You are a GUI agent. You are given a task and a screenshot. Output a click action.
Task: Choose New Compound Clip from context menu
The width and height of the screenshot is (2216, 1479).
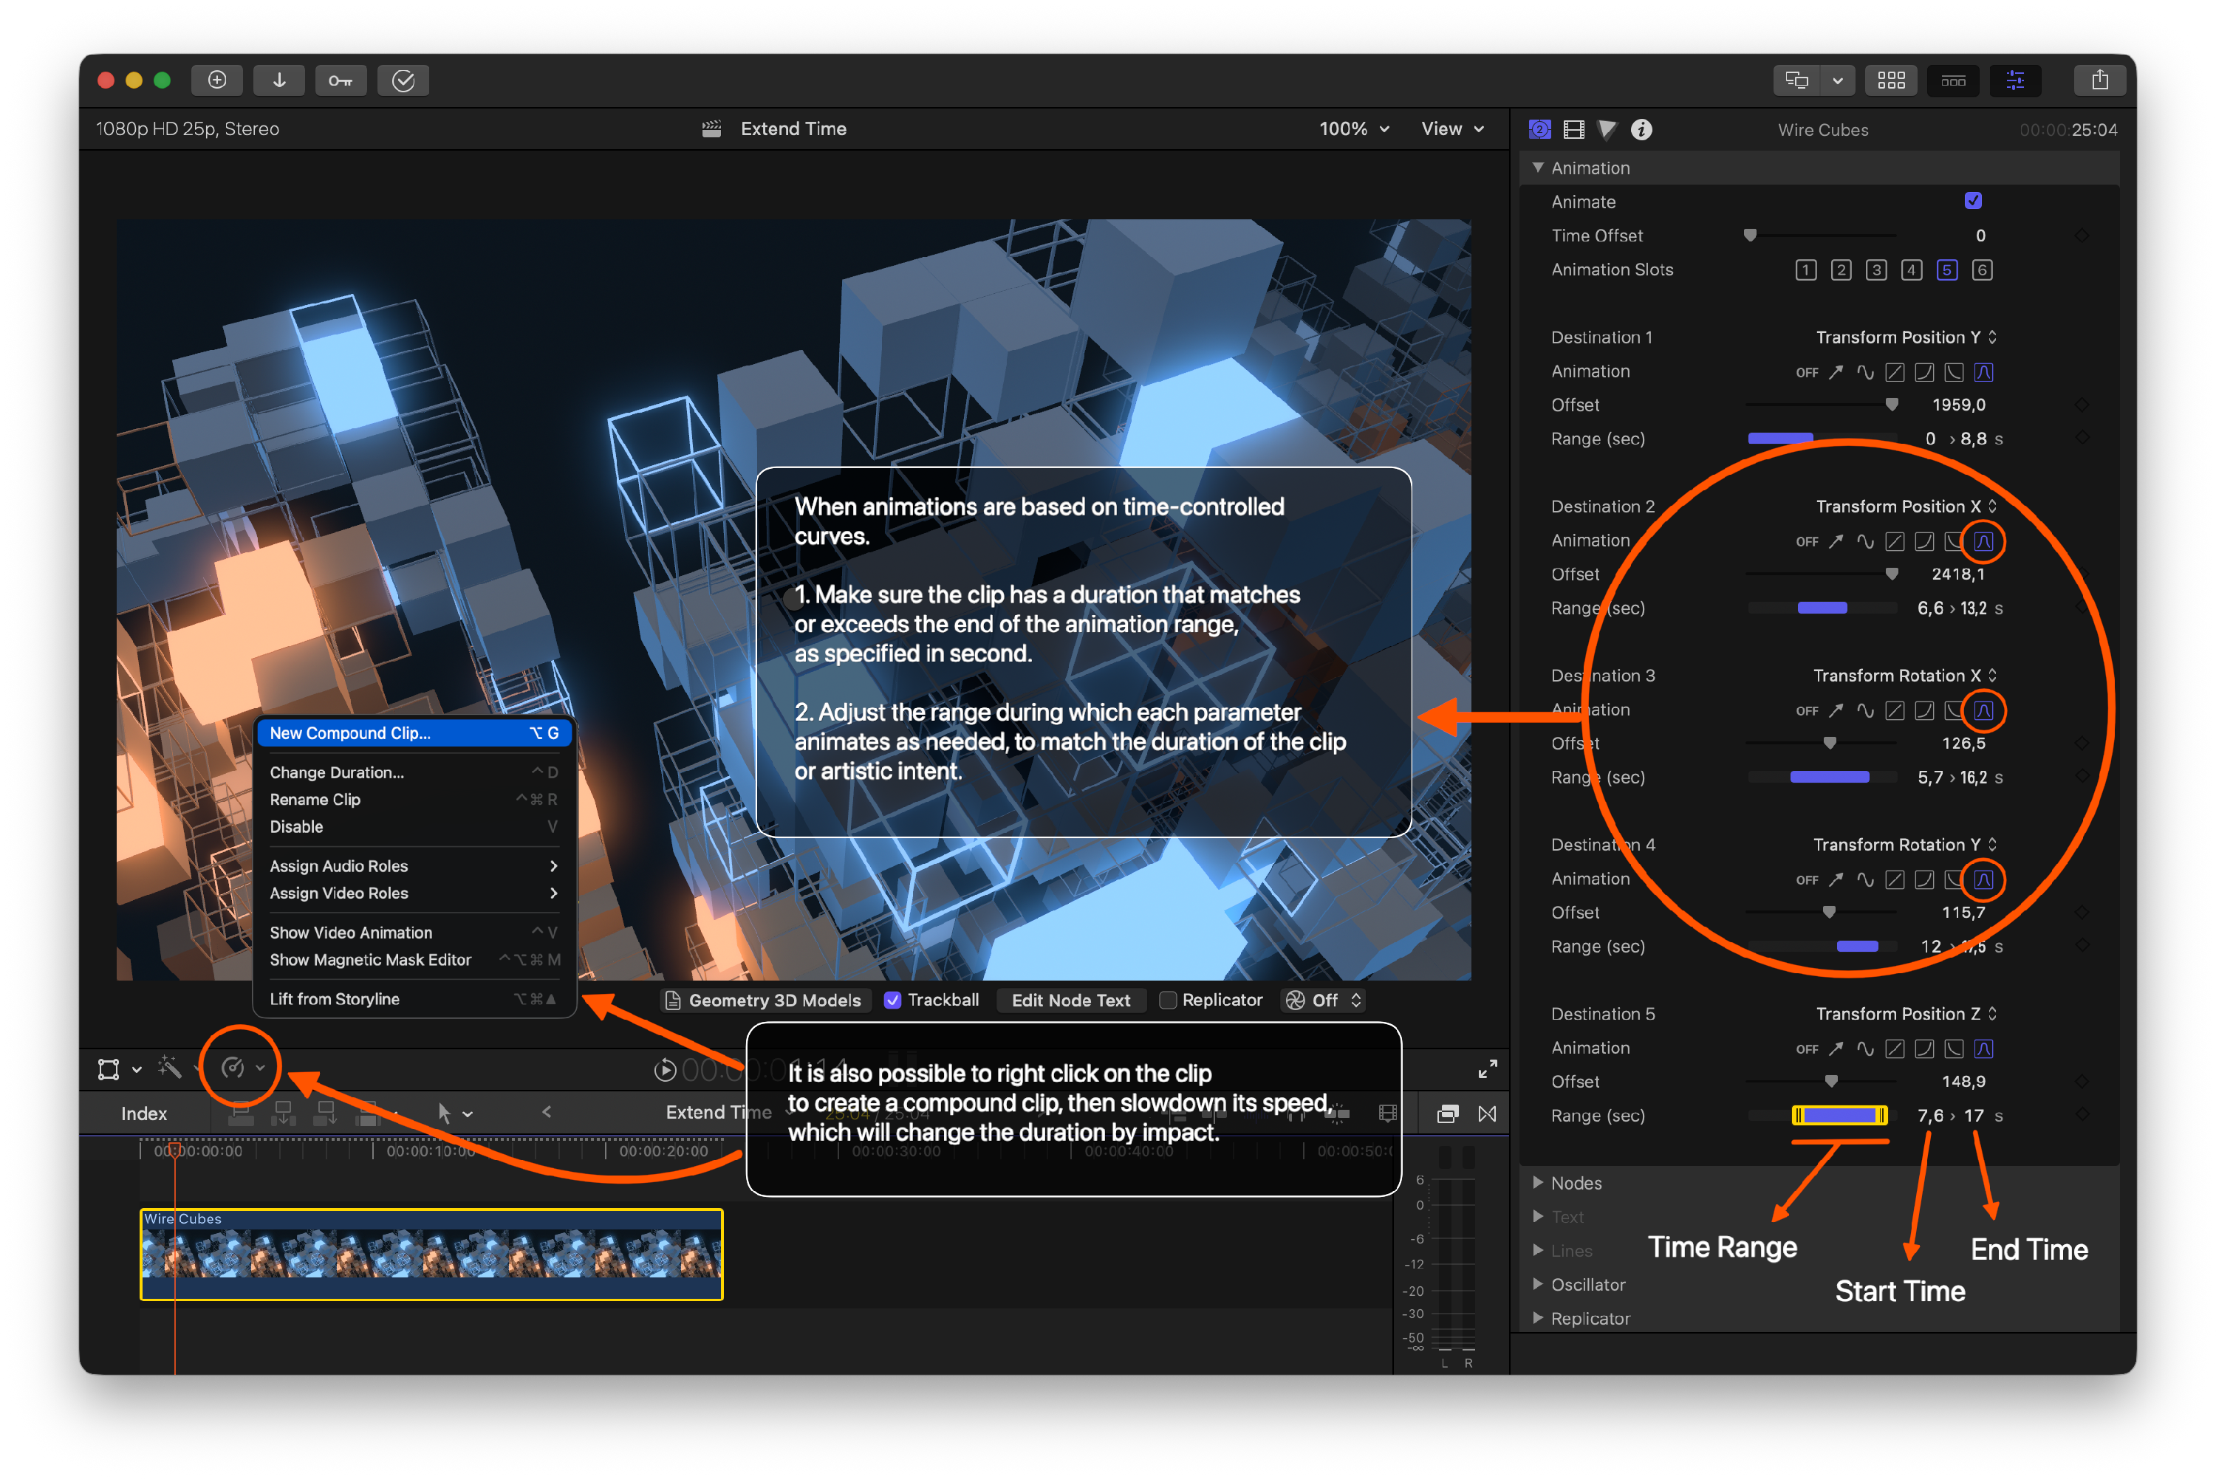(414, 733)
